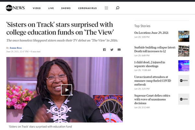Click the ABC News logo
This screenshot has width=195, height=130.
click(15, 8)
